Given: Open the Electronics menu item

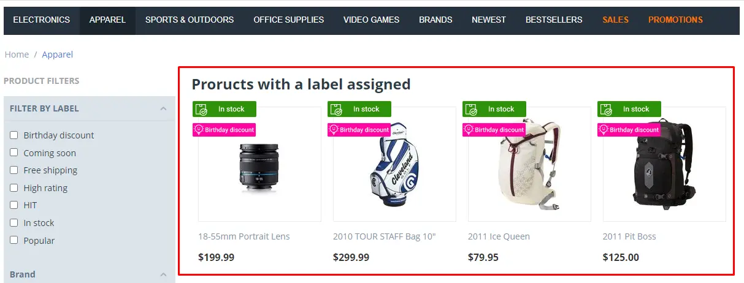Looking at the screenshot, I should point(42,20).
